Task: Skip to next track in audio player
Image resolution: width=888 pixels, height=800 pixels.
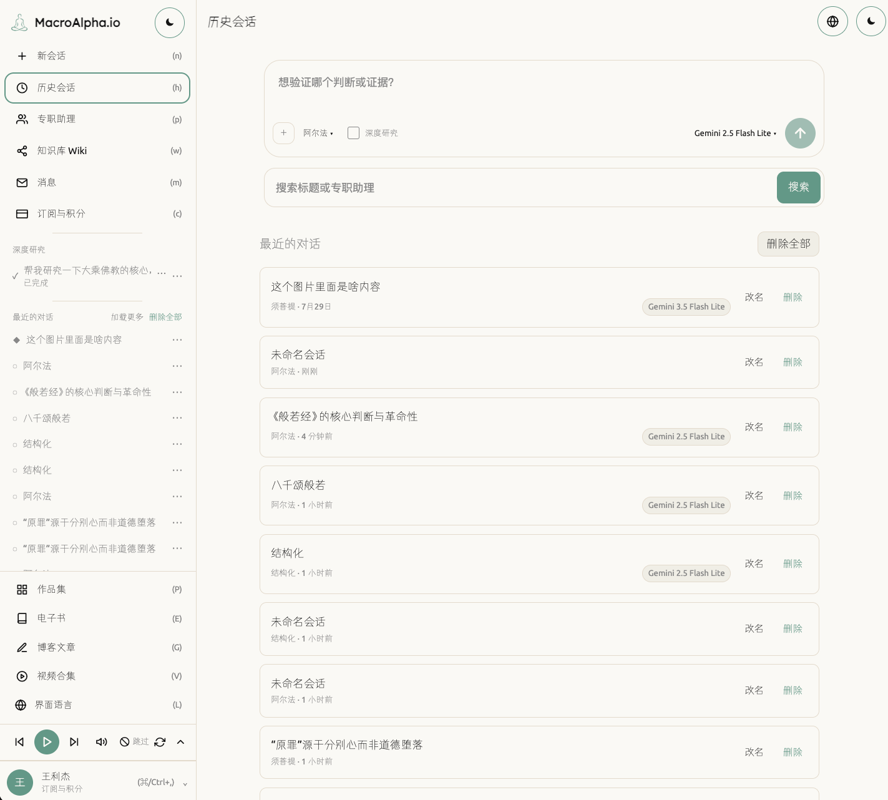Action: (x=74, y=742)
